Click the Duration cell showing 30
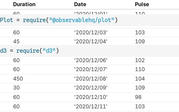This screenshot has width=179, height=112. coord(16,88)
